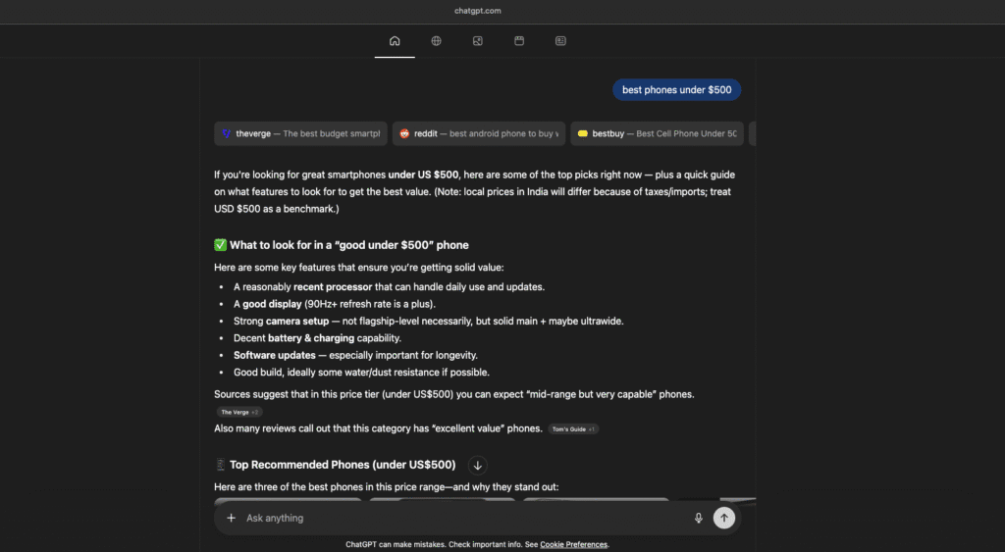Click the plus attach icon
Screen dimensions: 1005x552
pos(232,518)
